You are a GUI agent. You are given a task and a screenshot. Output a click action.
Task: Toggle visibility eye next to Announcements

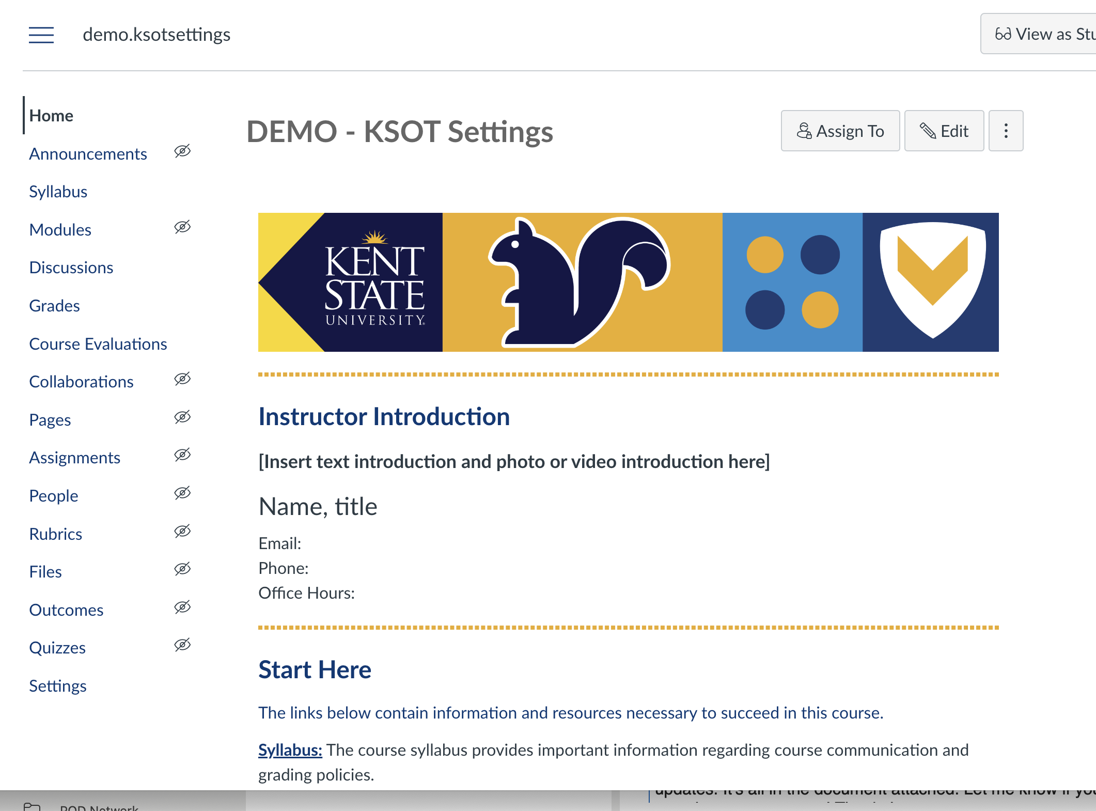click(x=182, y=151)
